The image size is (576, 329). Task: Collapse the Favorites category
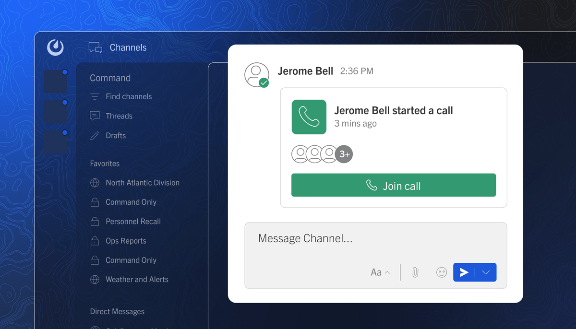point(105,164)
